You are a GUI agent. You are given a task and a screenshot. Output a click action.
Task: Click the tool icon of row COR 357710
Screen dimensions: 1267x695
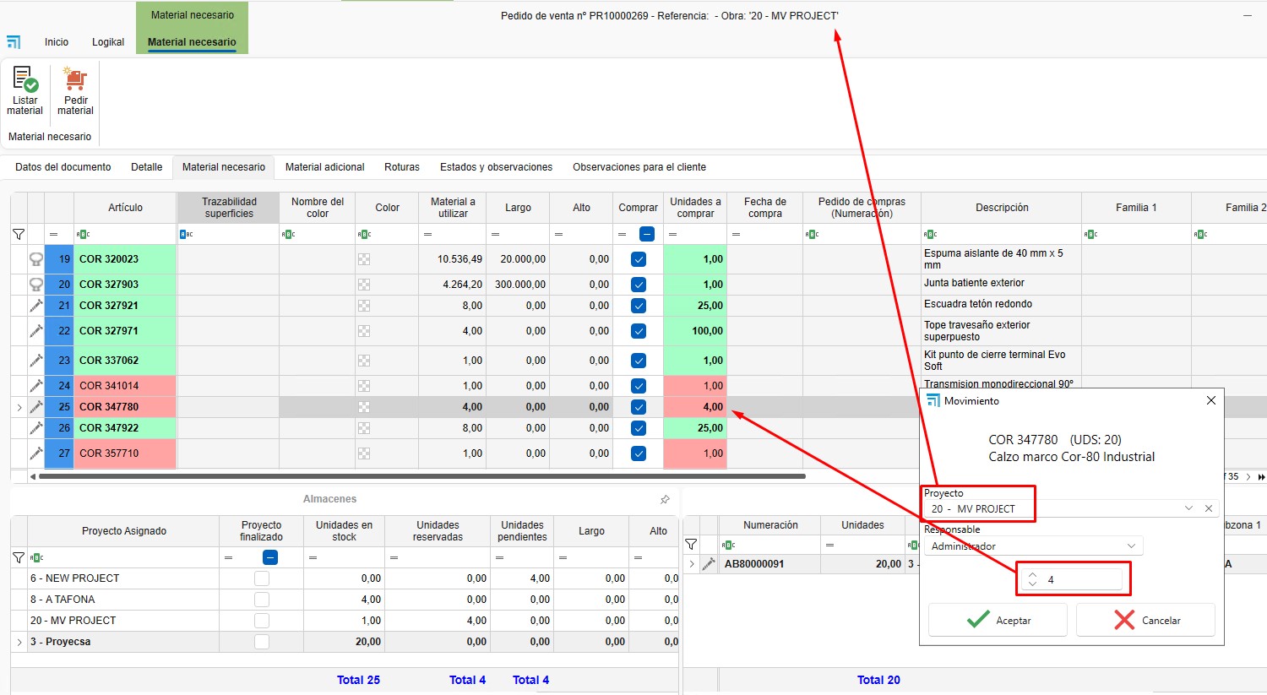[36, 453]
